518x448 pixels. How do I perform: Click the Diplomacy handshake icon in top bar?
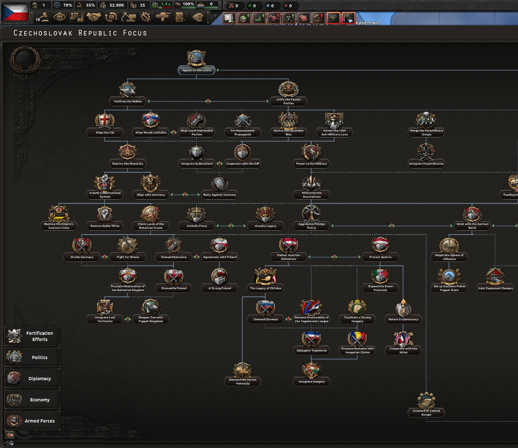pyautogui.click(x=94, y=17)
